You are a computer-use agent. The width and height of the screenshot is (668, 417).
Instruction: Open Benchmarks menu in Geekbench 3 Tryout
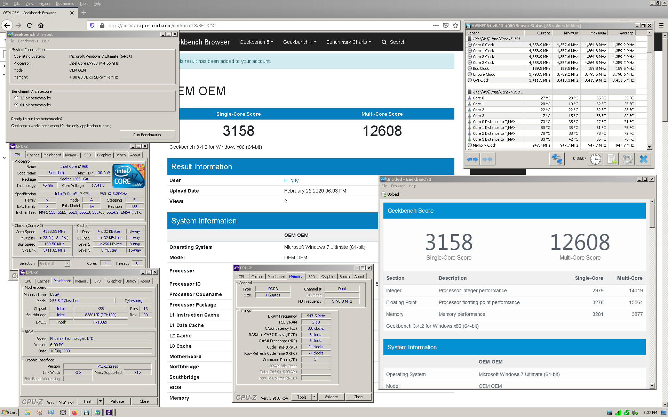(28, 41)
